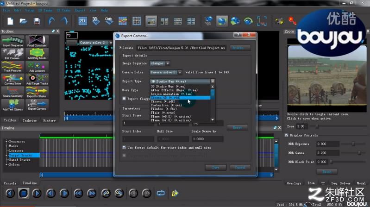370x207 pixels.
Task: Expand Solves node in Timeline tree
Action: [x=6, y=164]
